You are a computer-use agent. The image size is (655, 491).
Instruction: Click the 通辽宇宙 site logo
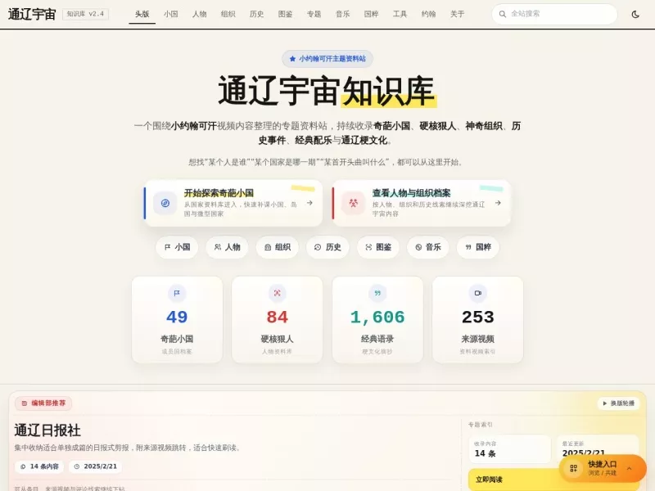(x=32, y=14)
